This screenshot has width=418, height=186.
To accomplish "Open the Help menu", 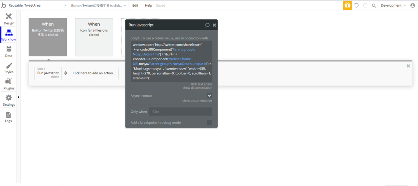I will point(148,6).
